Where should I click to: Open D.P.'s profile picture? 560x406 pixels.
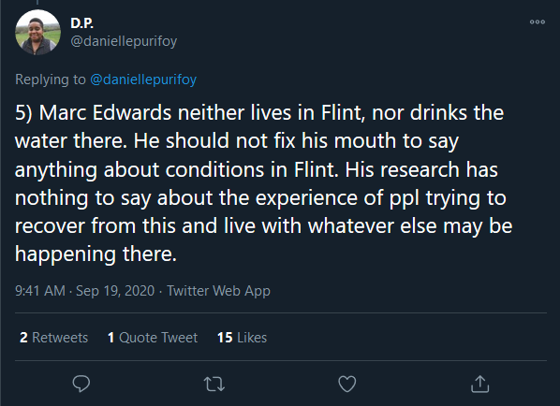point(37,33)
